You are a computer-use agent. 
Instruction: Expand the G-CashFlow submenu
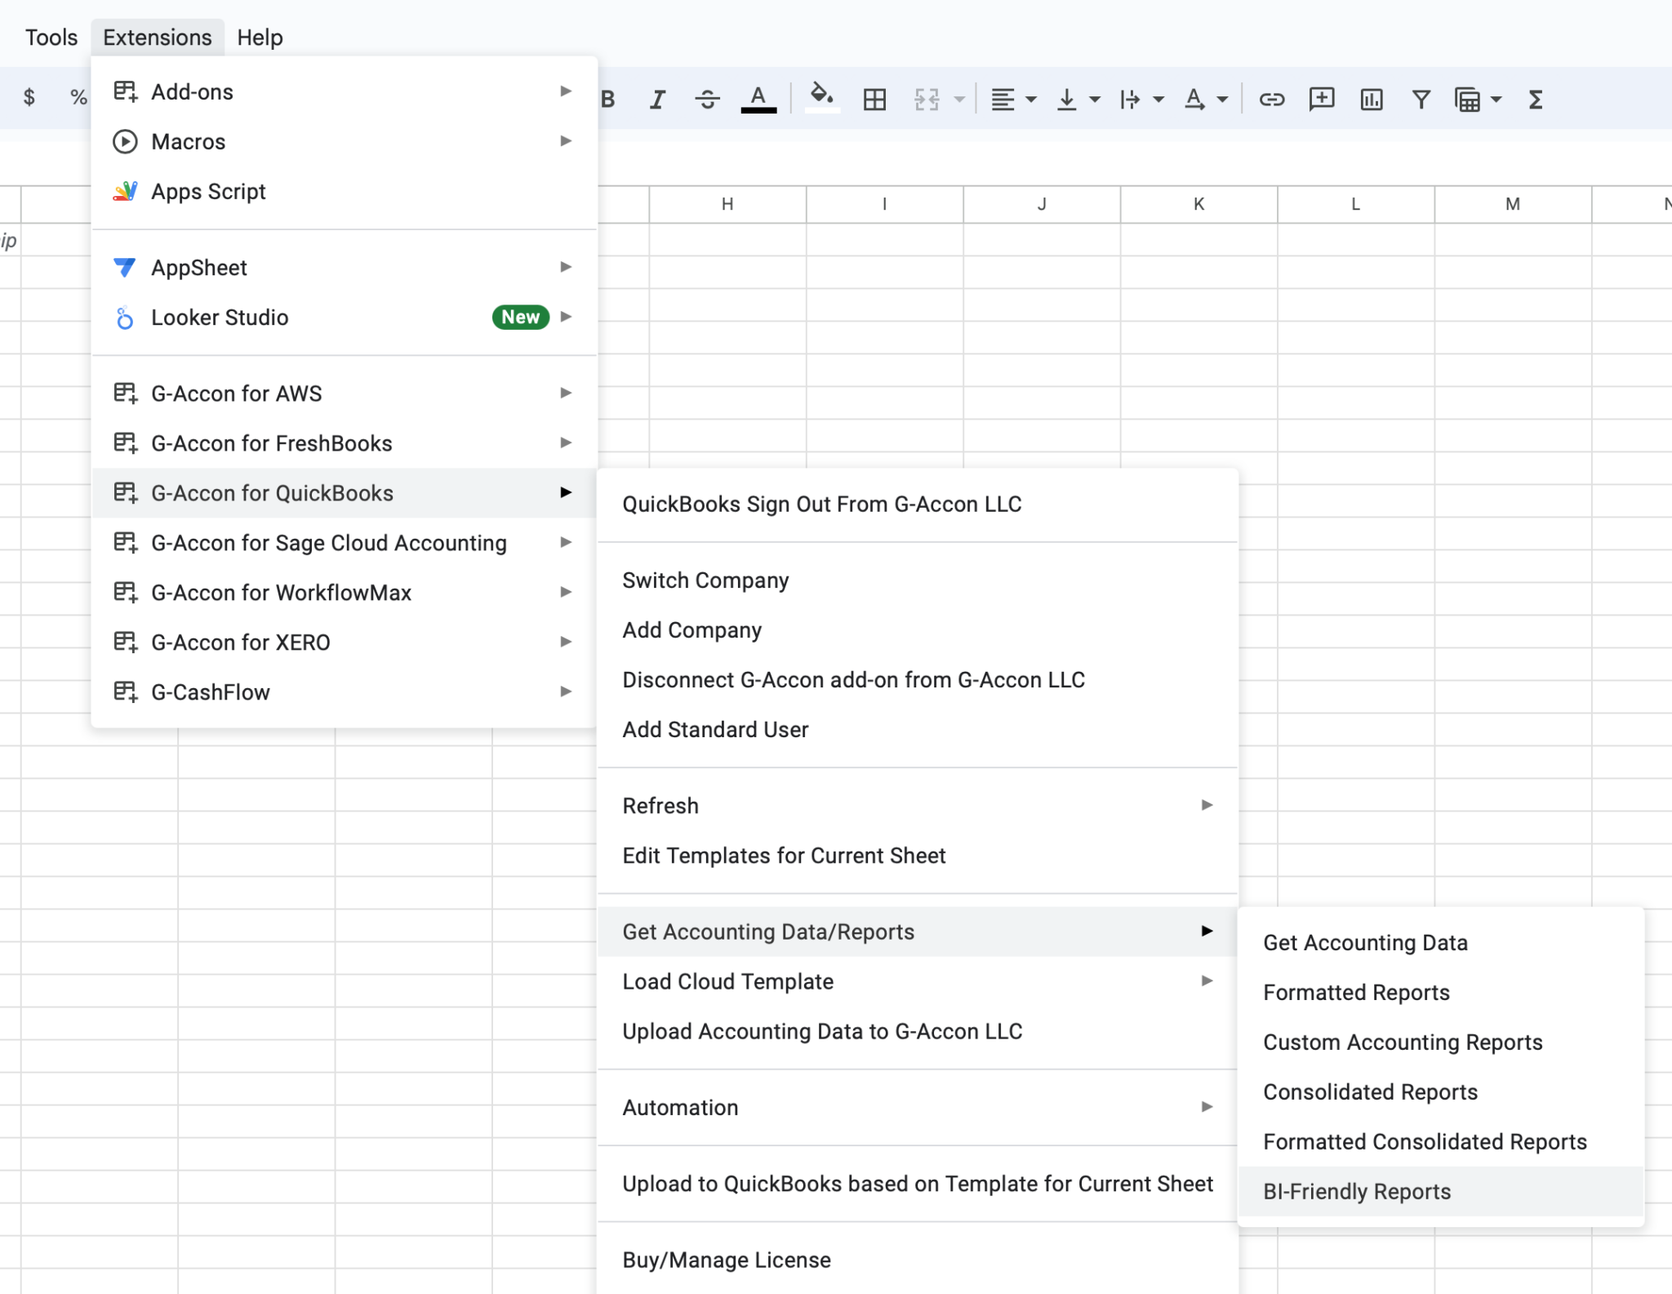pyautogui.click(x=345, y=691)
